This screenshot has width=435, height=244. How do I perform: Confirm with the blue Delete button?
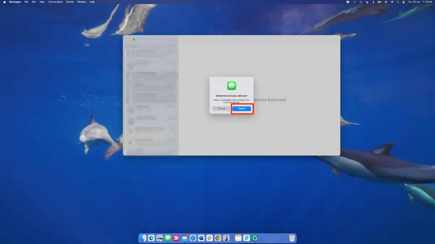pos(241,108)
